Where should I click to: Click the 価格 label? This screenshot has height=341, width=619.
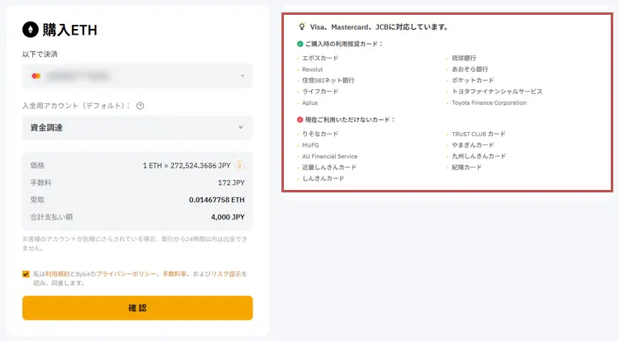37,166
